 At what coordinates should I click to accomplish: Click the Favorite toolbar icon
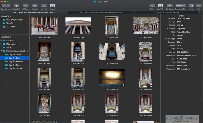(x=35, y=6)
